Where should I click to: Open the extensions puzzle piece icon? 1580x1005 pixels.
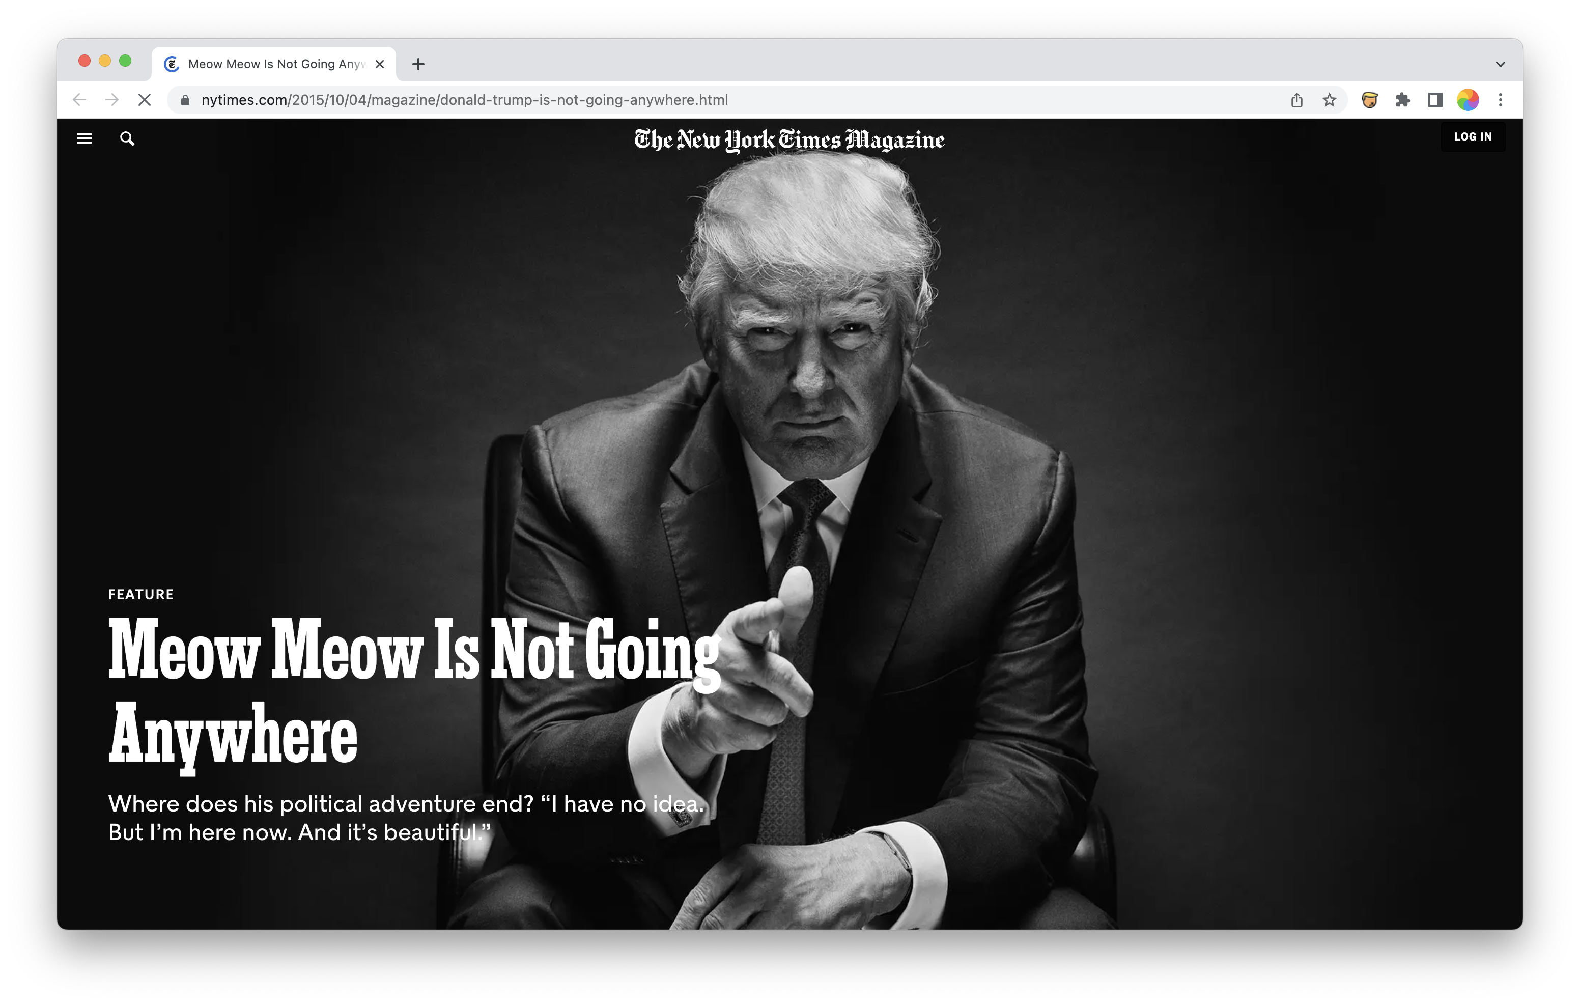pyautogui.click(x=1402, y=100)
